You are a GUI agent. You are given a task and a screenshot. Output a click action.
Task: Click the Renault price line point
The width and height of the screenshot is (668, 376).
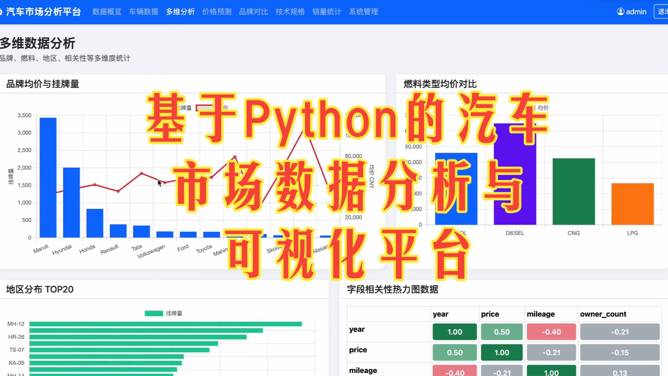(x=118, y=191)
